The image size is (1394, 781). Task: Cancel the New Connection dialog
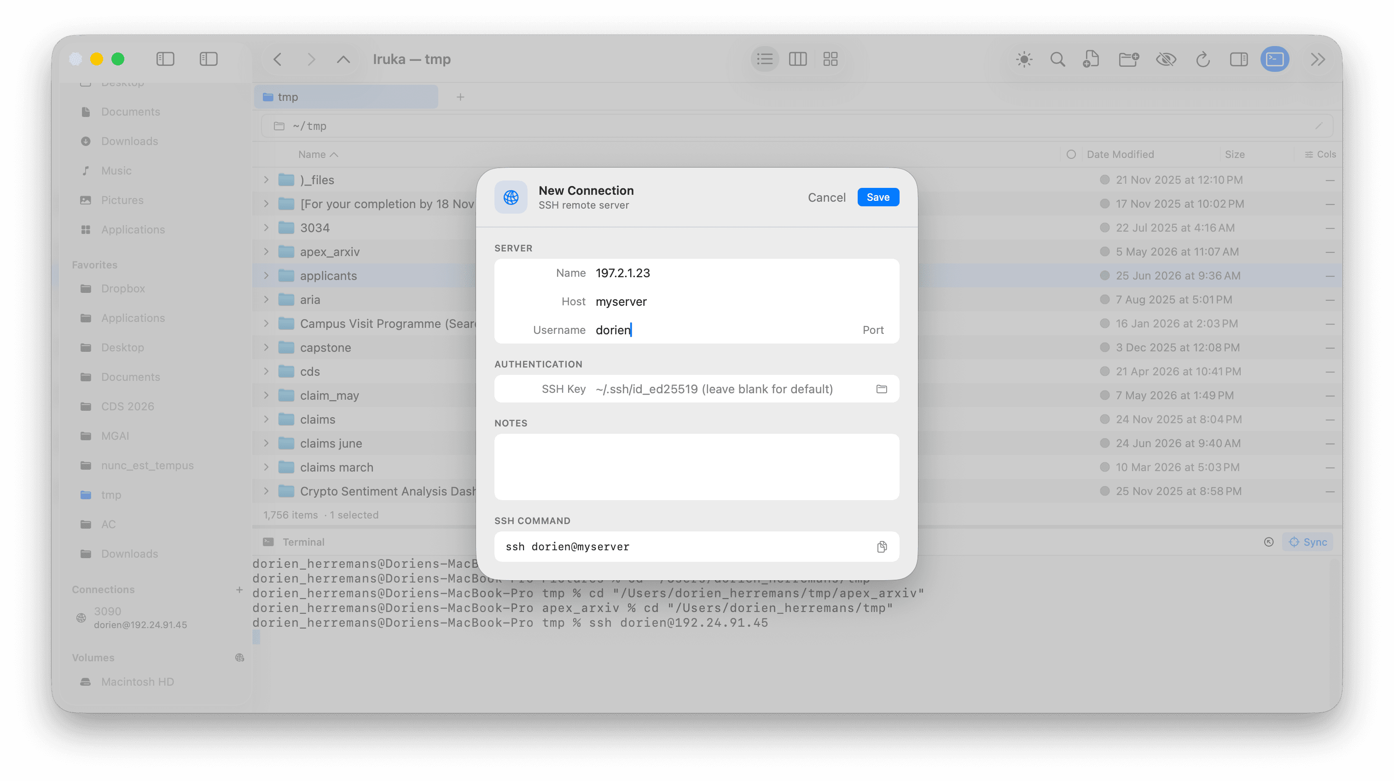click(x=826, y=197)
